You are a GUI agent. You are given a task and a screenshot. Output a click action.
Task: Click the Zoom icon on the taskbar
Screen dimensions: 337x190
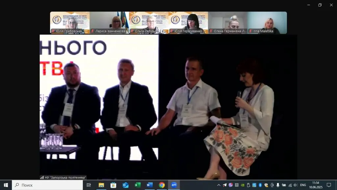(x=174, y=185)
